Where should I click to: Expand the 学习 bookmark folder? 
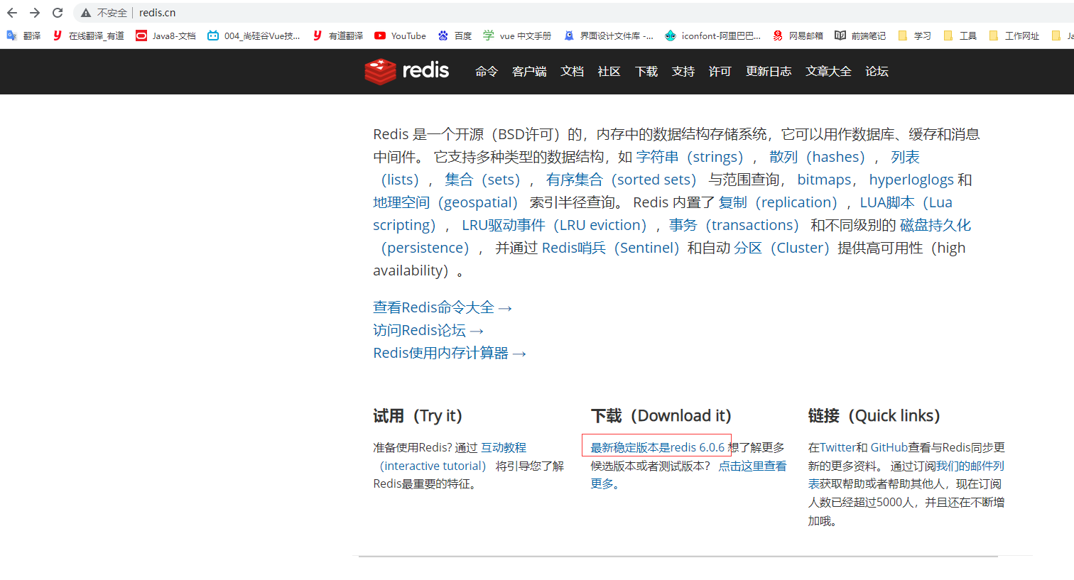click(915, 35)
